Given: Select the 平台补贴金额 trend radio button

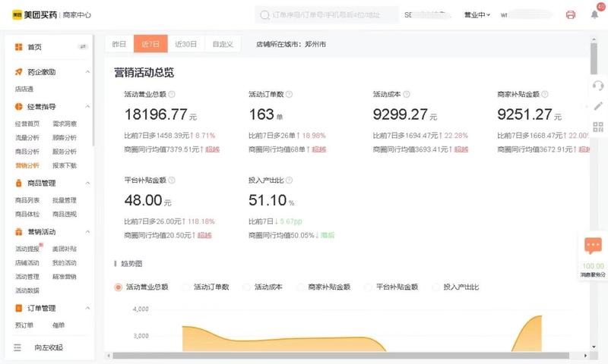Looking at the screenshot, I should click(369, 287).
